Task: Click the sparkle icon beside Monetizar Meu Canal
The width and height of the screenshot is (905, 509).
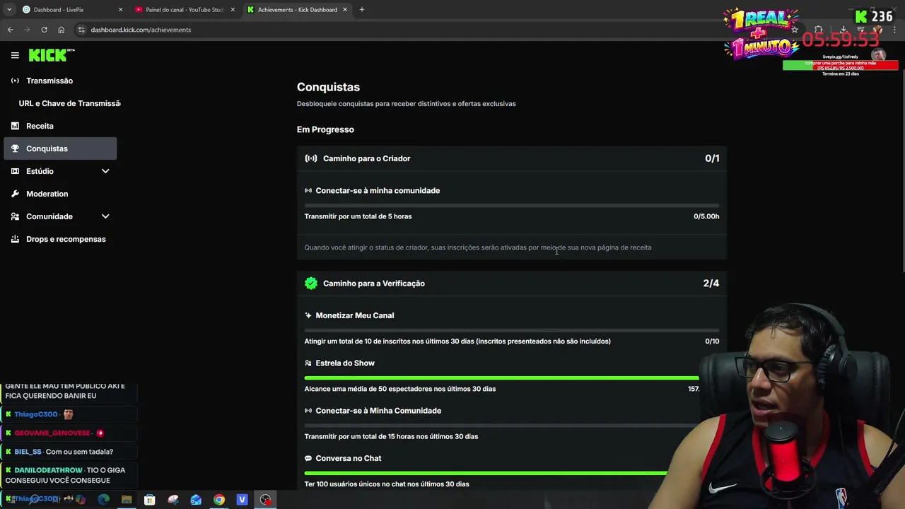Action: click(308, 315)
